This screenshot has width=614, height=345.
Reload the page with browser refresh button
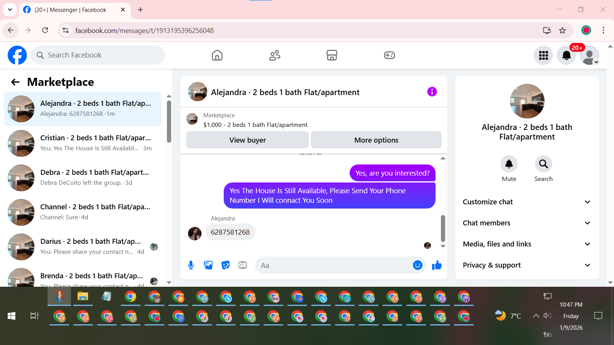click(45, 30)
